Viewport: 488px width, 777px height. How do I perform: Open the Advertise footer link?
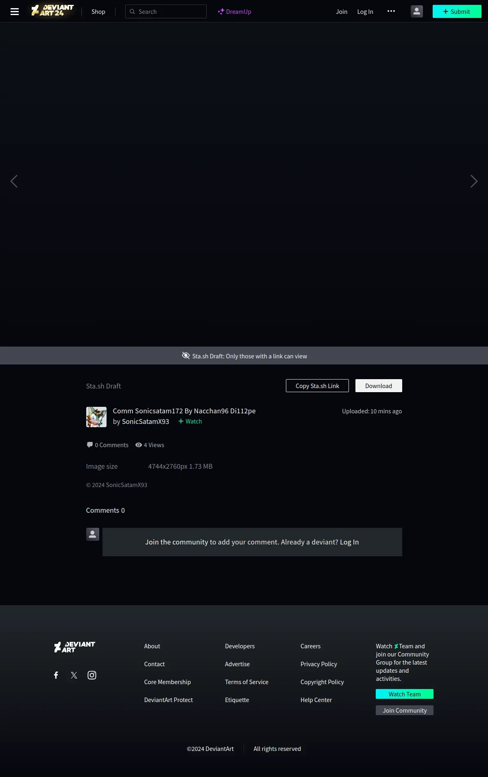click(237, 664)
